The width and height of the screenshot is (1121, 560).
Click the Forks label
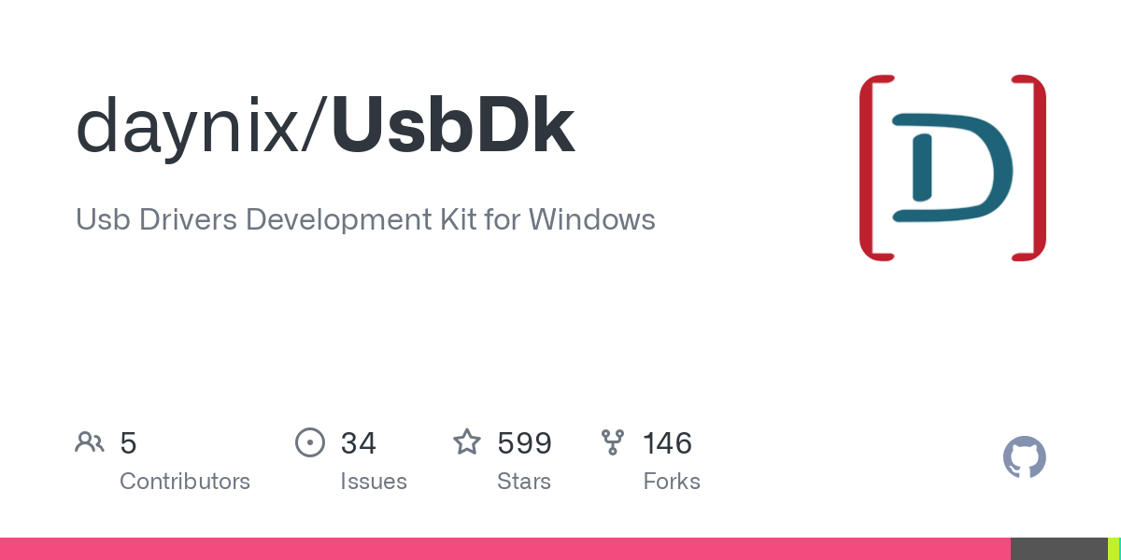[x=672, y=482]
